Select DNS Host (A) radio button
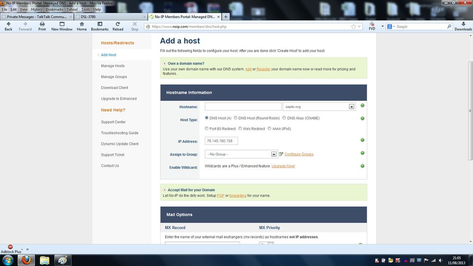This screenshot has height=266, width=473. tap(206, 118)
